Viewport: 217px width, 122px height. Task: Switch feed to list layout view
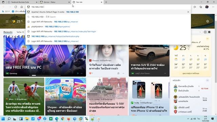click(209, 32)
